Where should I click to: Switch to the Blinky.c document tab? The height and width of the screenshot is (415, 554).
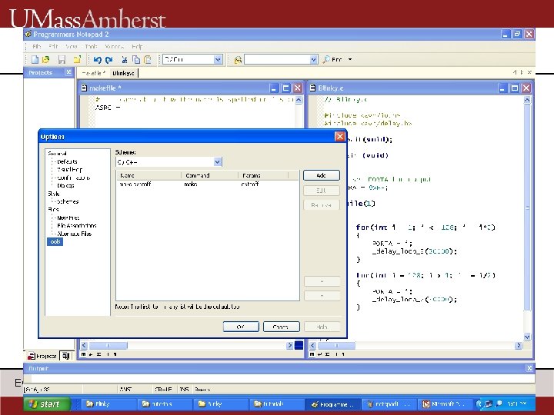[x=123, y=73]
